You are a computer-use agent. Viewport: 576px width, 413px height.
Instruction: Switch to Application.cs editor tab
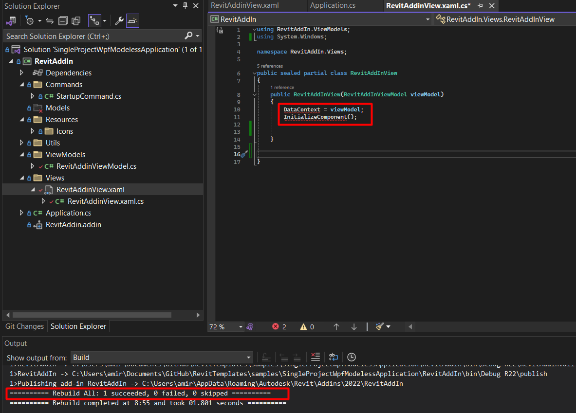[333, 5]
